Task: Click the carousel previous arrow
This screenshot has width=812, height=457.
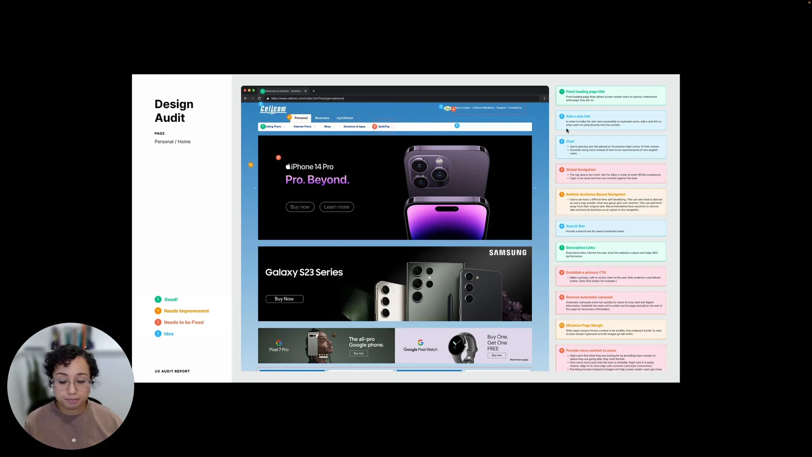Action: coord(255,188)
